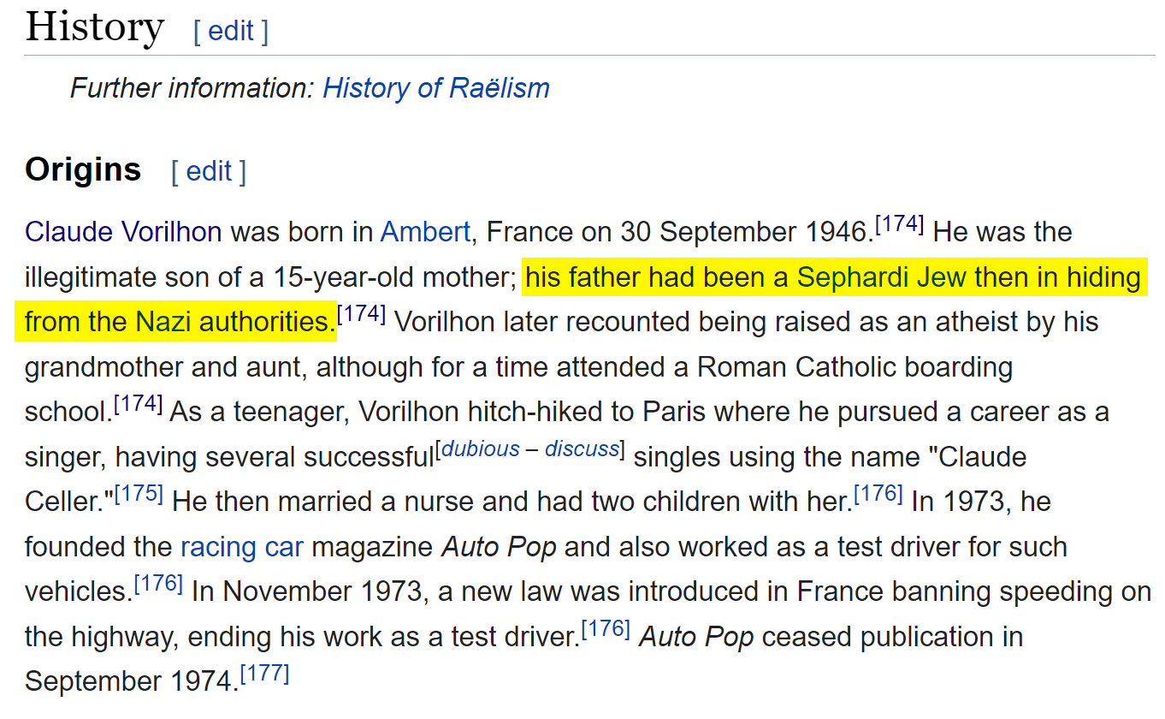Click the italic Auto Pop magazine name
Viewport: 1165px width, 719px height.
point(500,547)
